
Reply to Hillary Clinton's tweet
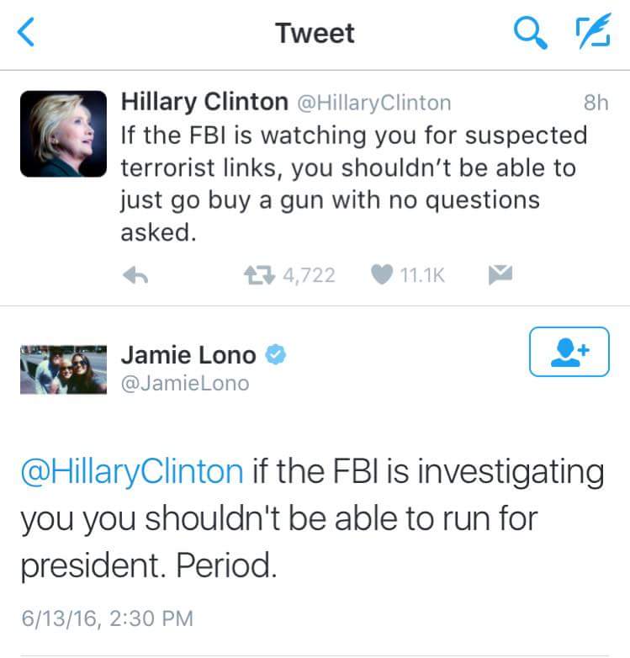[135, 276]
